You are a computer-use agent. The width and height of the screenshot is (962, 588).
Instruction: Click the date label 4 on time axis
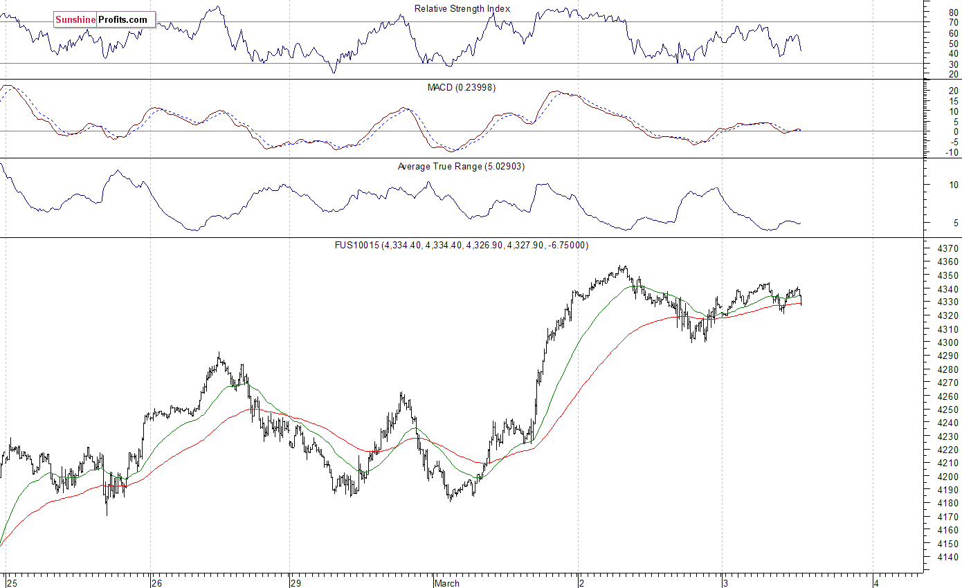[877, 582]
